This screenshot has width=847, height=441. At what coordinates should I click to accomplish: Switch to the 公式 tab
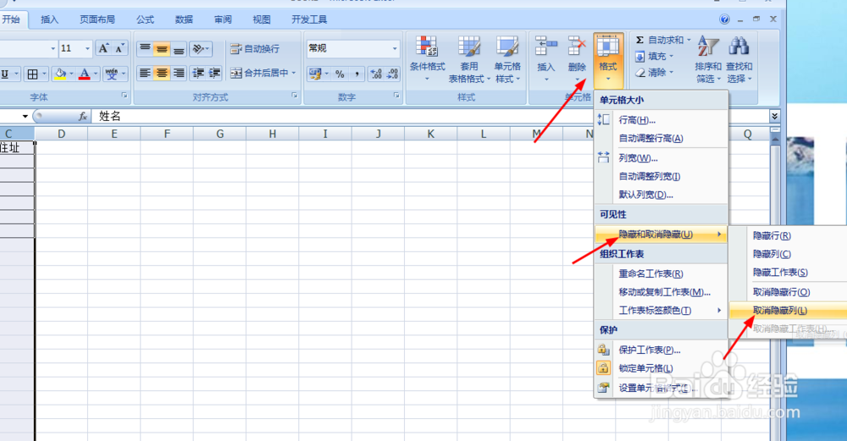click(x=145, y=19)
